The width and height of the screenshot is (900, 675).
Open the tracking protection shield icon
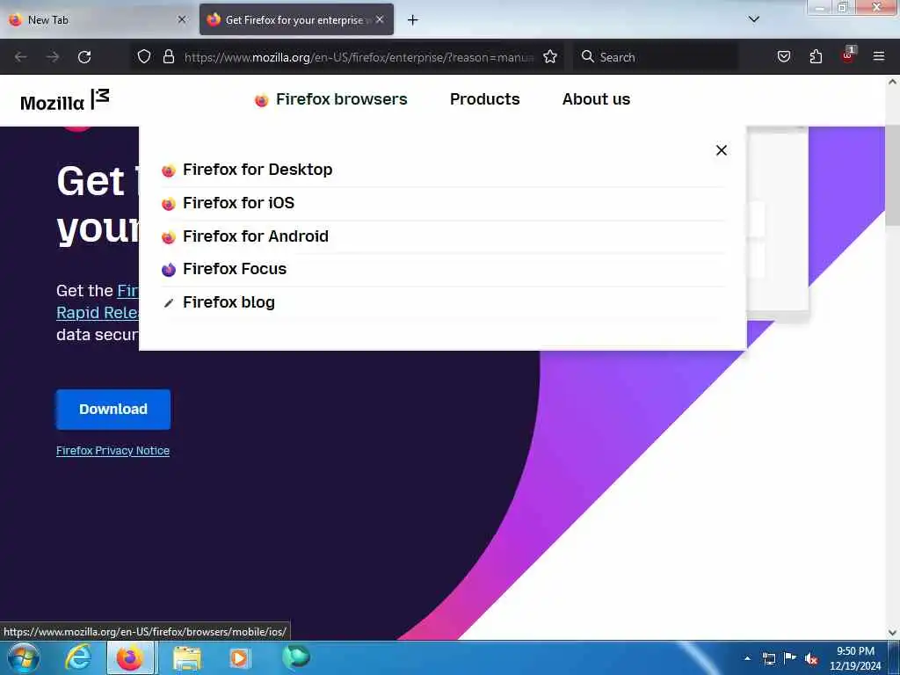pyautogui.click(x=144, y=57)
